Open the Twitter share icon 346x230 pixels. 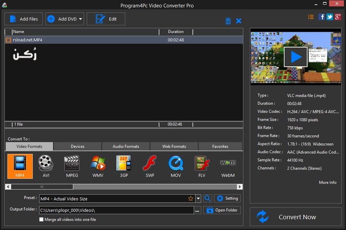[329, 17]
